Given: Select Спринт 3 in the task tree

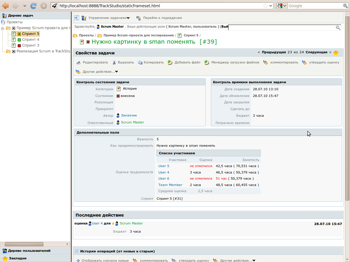Looking at the screenshot, I should (30, 45).
